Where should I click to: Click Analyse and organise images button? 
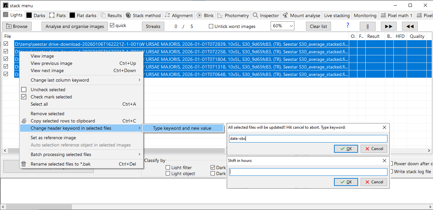tap(75, 26)
